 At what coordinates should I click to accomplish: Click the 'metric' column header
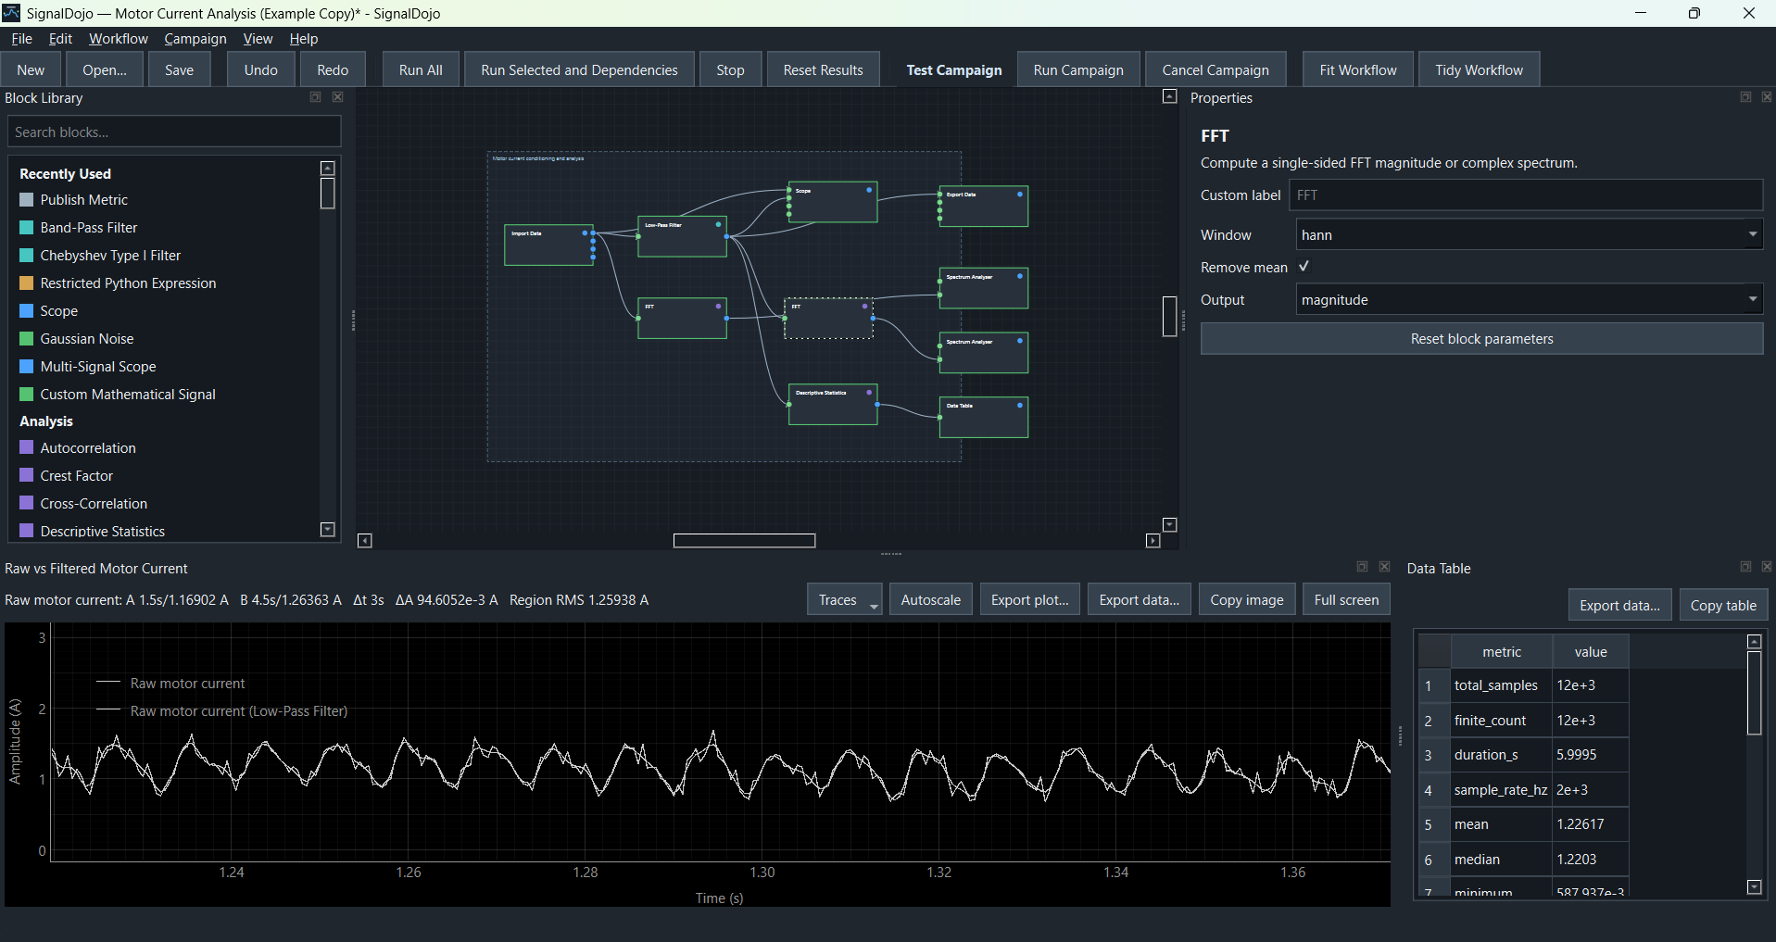click(x=1501, y=652)
